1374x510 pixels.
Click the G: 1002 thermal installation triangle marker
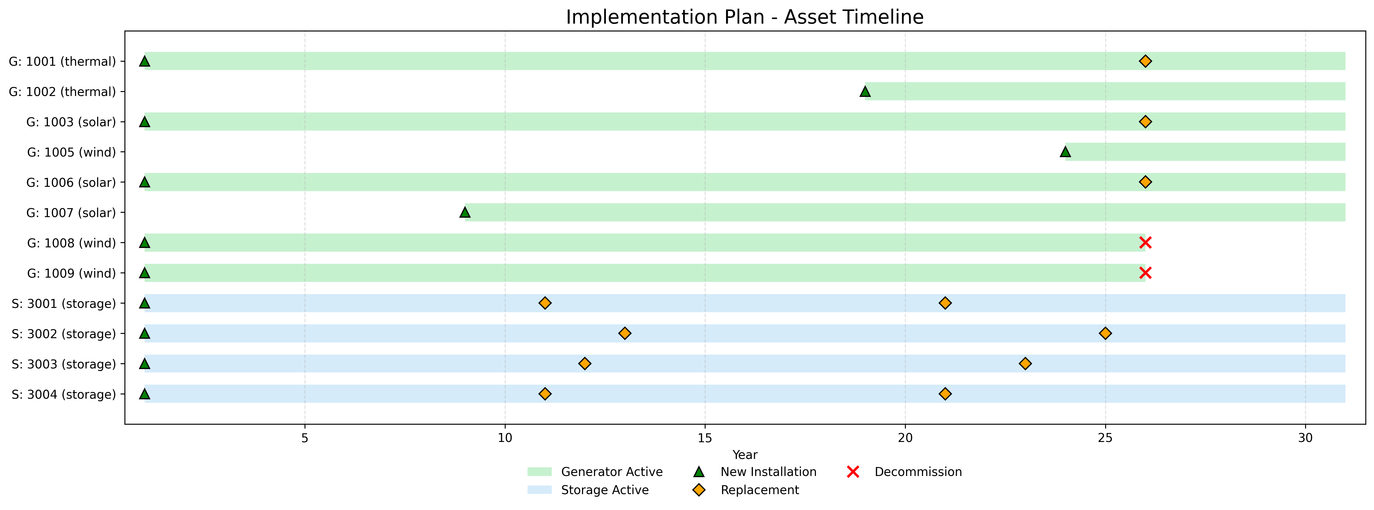pyautogui.click(x=865, y=92)
